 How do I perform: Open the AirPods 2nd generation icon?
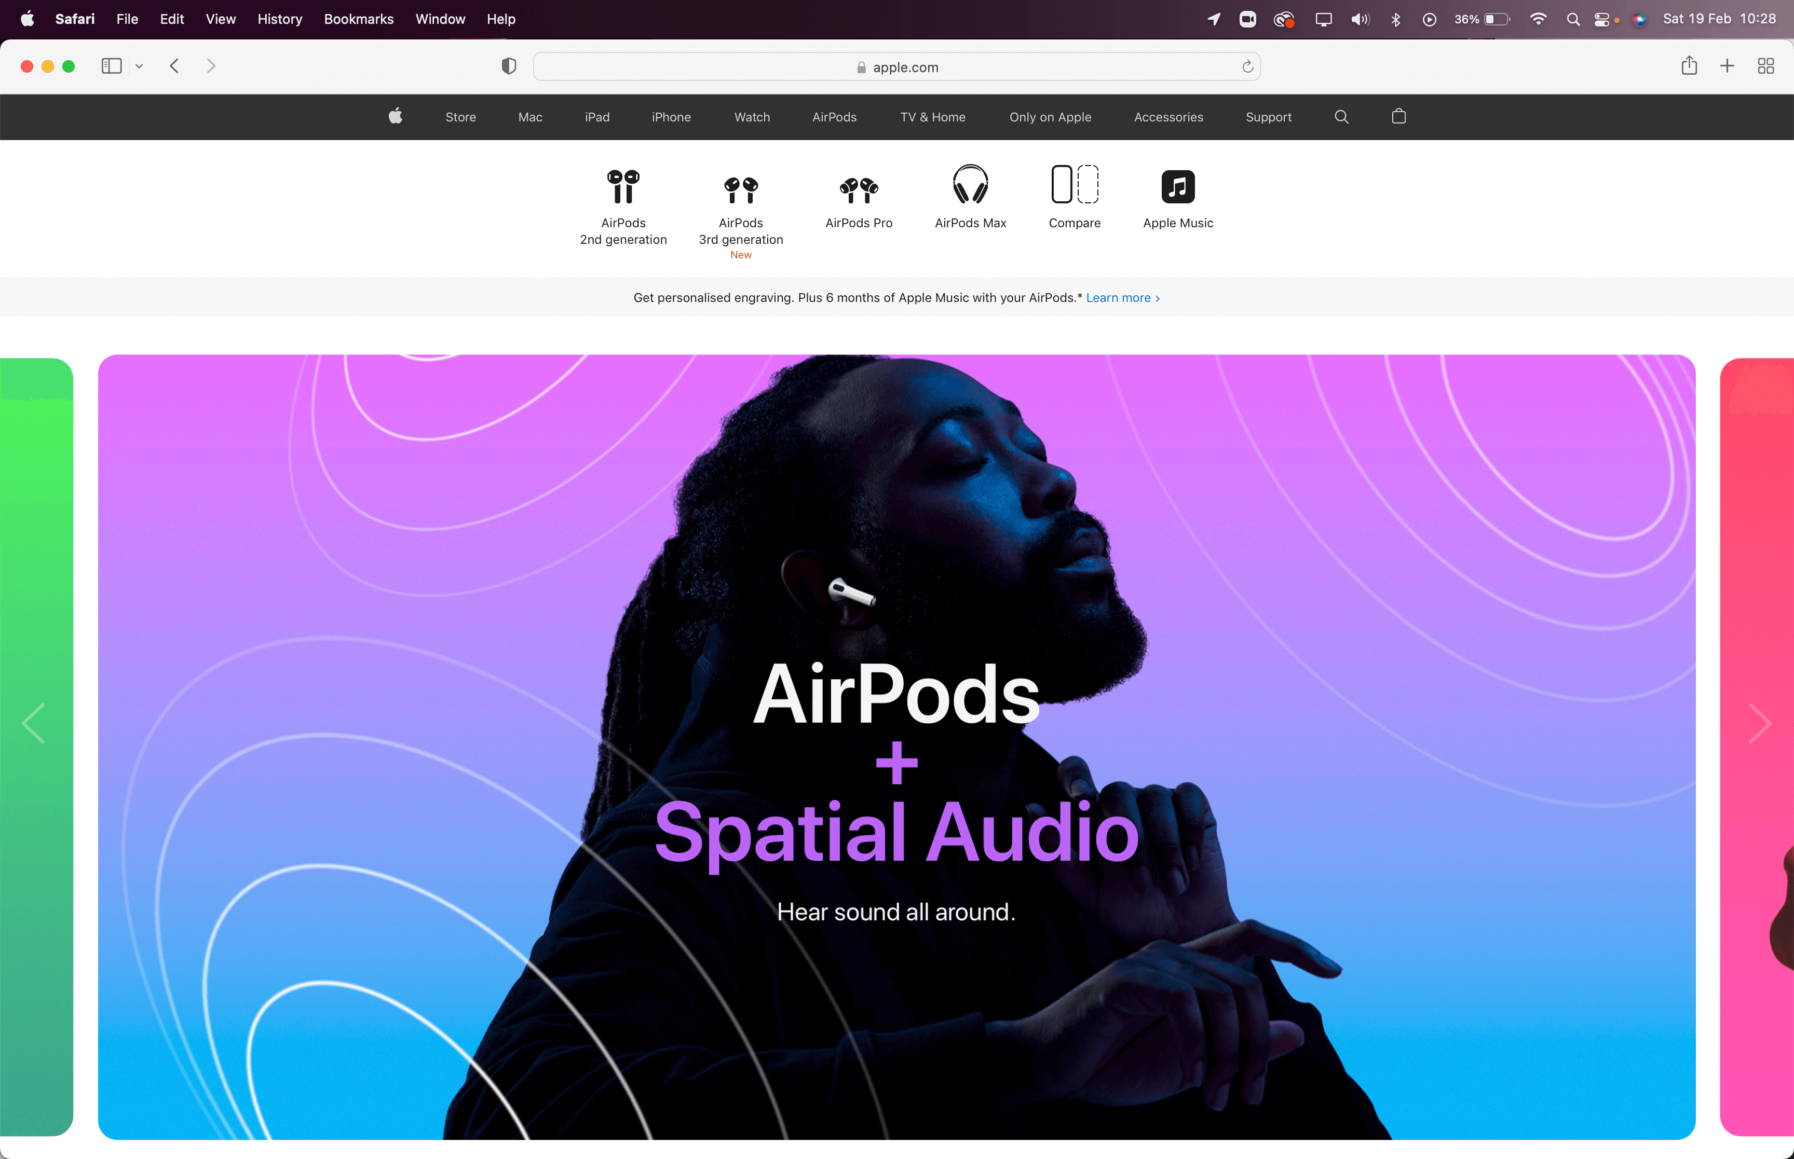point(623,186)
